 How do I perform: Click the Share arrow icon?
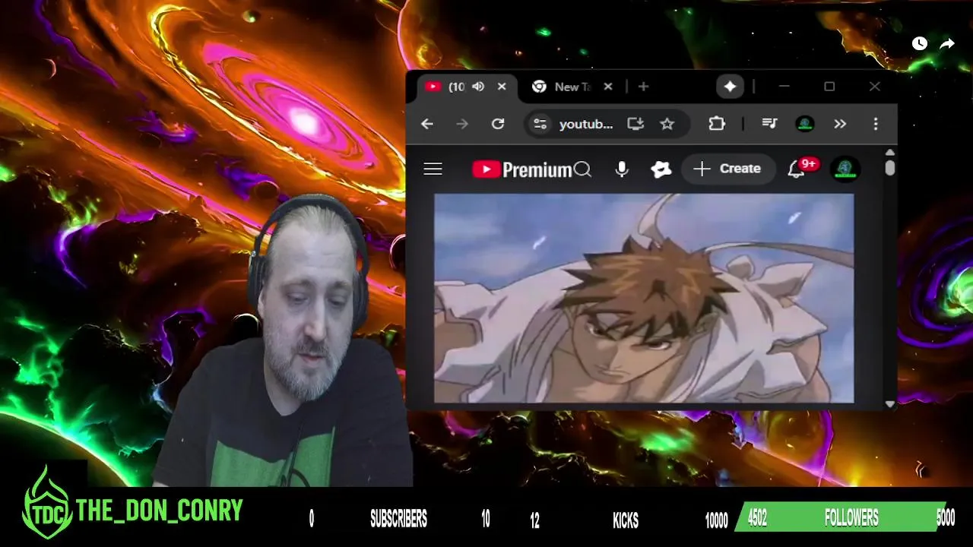point(947,43)
